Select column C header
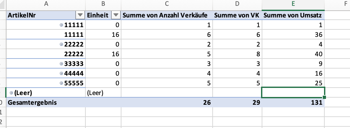The height and width of the screenshot is (128, 350). tap(167, 4)
